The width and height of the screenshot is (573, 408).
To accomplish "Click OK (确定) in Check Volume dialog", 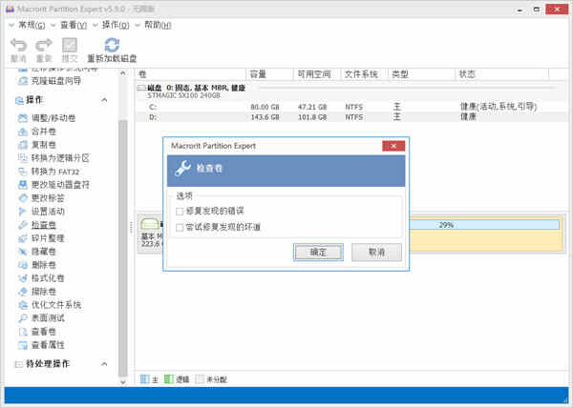I will [x=318, y=252].
